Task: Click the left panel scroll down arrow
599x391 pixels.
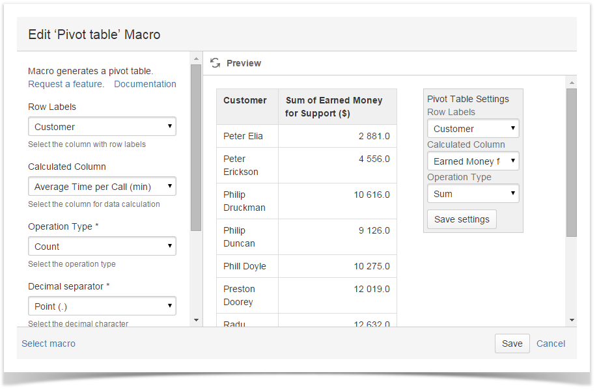Action: (x=196, y=320)
